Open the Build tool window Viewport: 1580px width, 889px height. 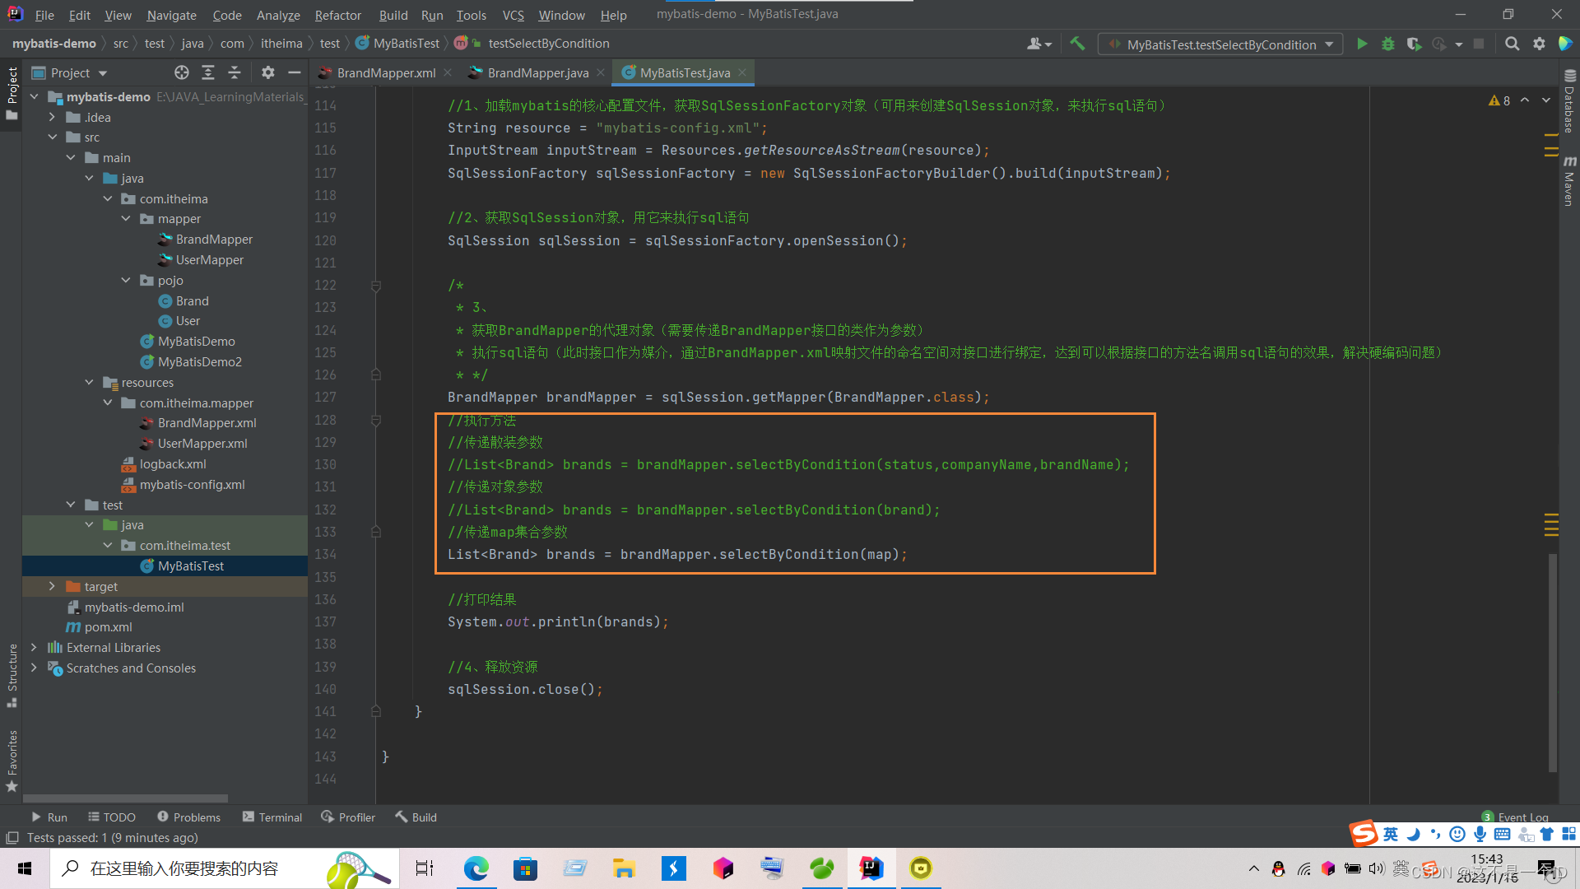pos(416,817)
